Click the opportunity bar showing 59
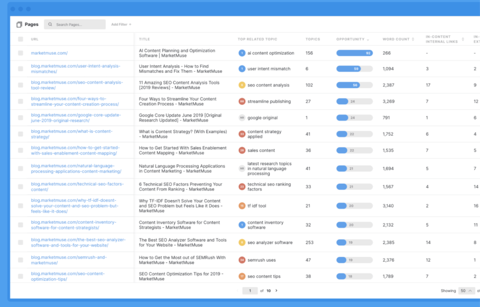 click(x=355, y=69)
